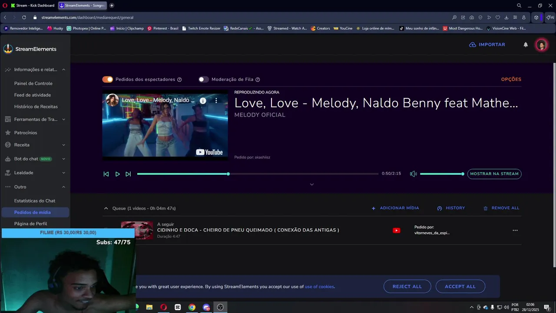Open Estatísticas do Chat page
This screenshot has width=556, height=313.
point(35,201)
